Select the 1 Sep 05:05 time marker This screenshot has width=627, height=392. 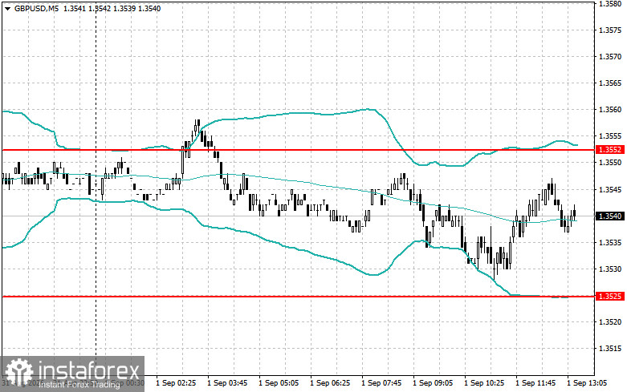coord(279,383)
